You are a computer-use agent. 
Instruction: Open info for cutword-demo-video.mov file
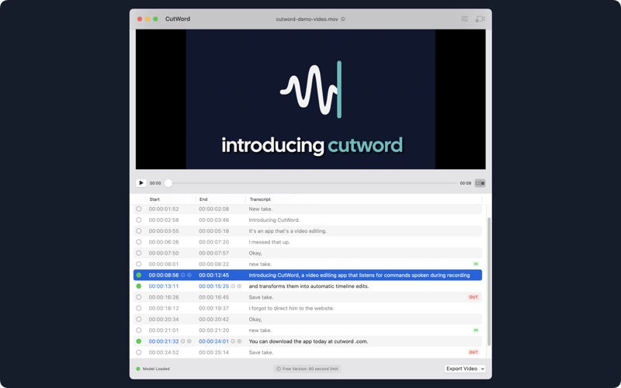(343, 19)
